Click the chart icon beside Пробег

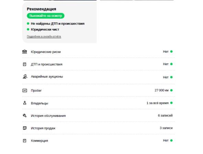[x=25, y=90]
